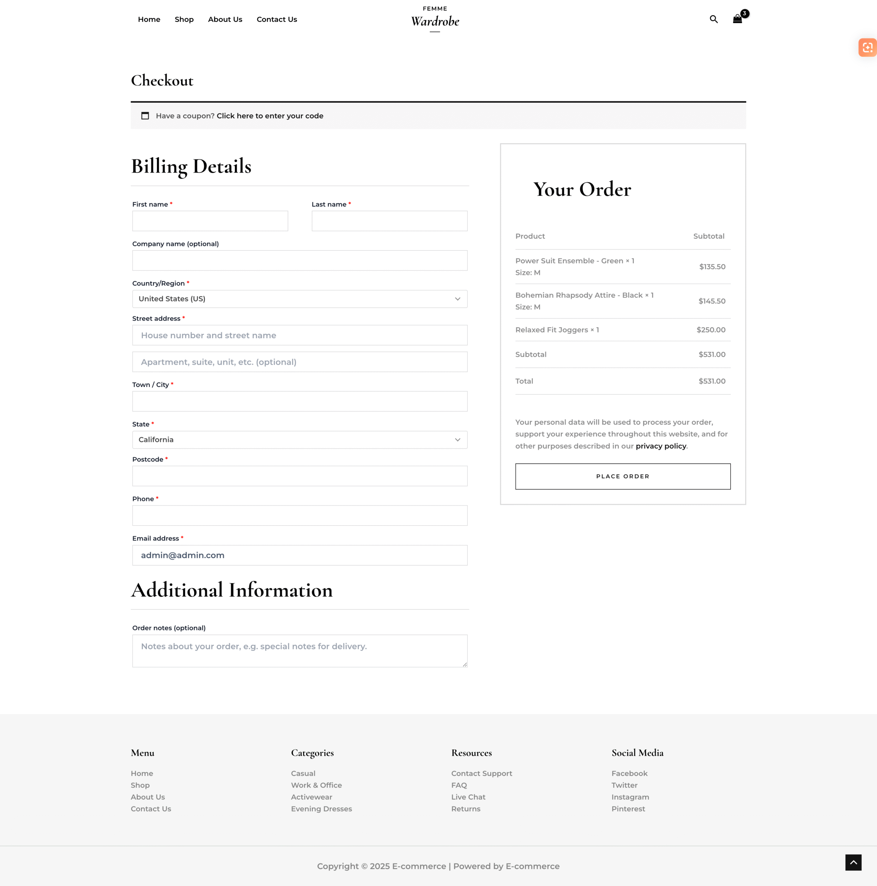Viewport: 877px width, 886px height.
Task: Click the Place Order button
Action: 623,477
